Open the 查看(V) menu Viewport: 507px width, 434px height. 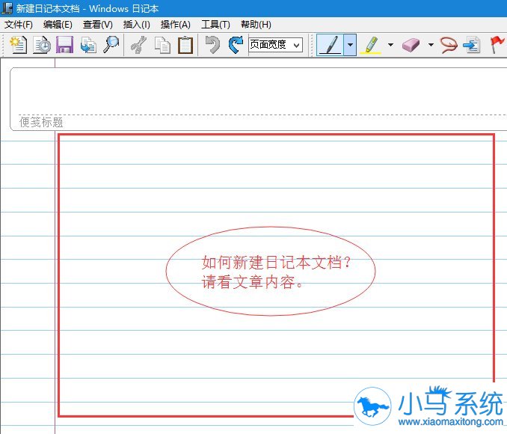tap(98, 25)
